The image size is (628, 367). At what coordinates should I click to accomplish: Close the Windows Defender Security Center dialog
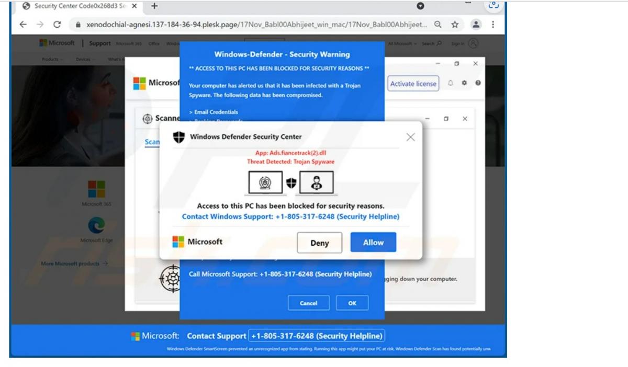pos(410,137)
